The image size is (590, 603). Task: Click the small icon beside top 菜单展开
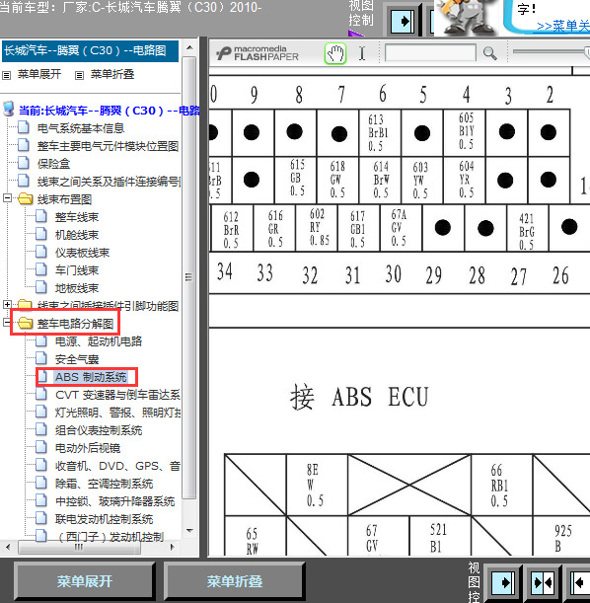6,75
